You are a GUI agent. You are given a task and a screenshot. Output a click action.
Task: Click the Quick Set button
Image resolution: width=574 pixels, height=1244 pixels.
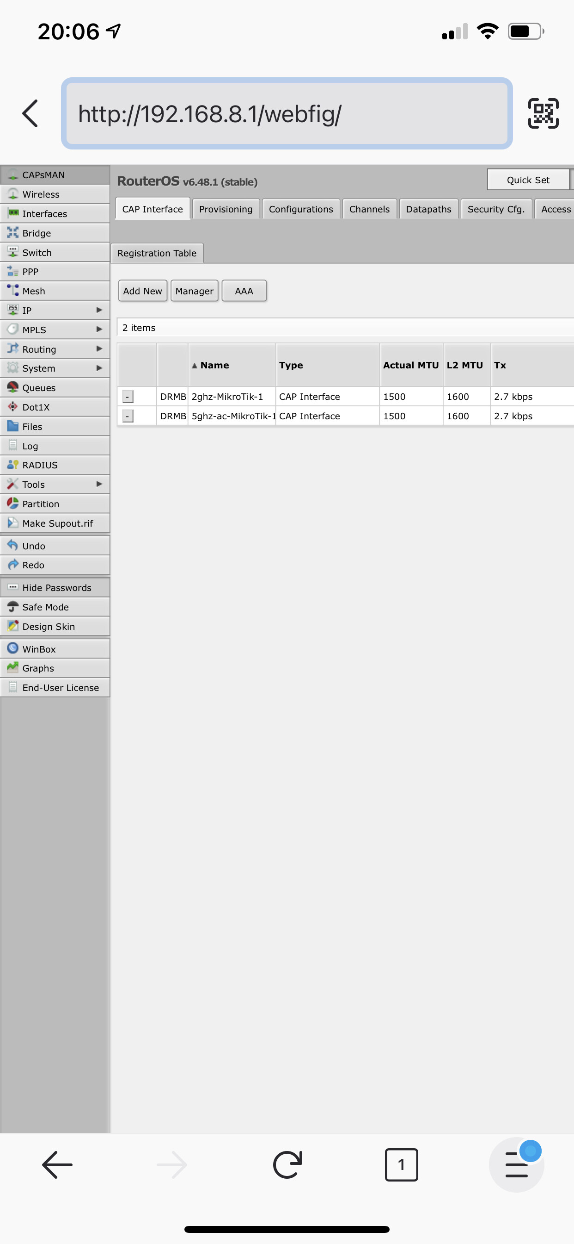point(528,180)
